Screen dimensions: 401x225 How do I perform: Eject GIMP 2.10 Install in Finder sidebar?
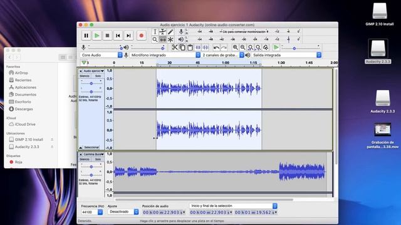point(52,139)
